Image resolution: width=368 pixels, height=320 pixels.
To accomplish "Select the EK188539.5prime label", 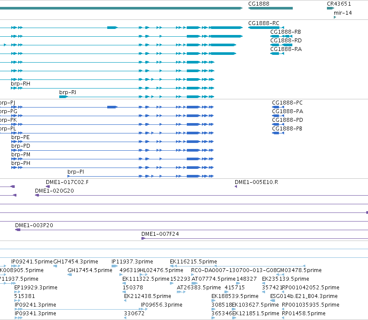I will 235,296.
